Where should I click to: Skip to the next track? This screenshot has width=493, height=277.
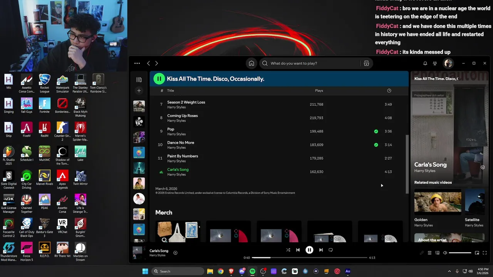pos(321,250)
